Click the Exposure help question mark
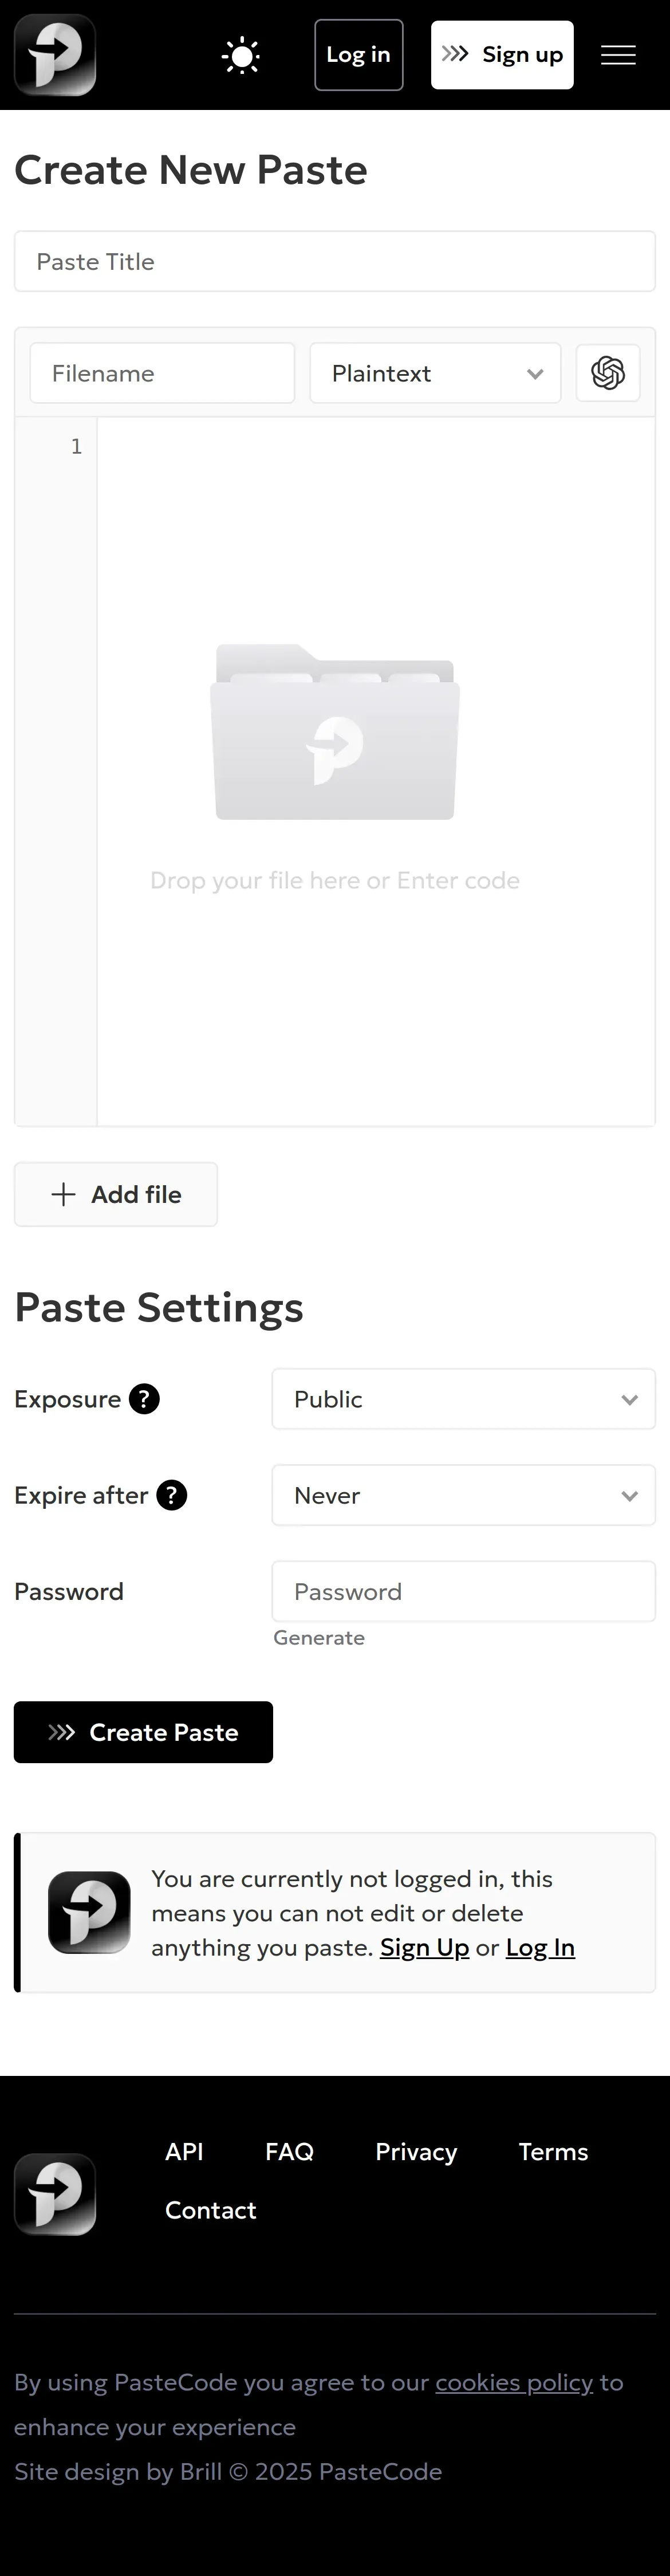The height and width of the screenshot is (2576, 670). [145, 1399]
